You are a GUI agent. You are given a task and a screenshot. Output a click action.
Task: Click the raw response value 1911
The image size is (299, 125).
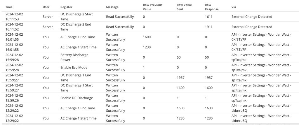[208, 27]
